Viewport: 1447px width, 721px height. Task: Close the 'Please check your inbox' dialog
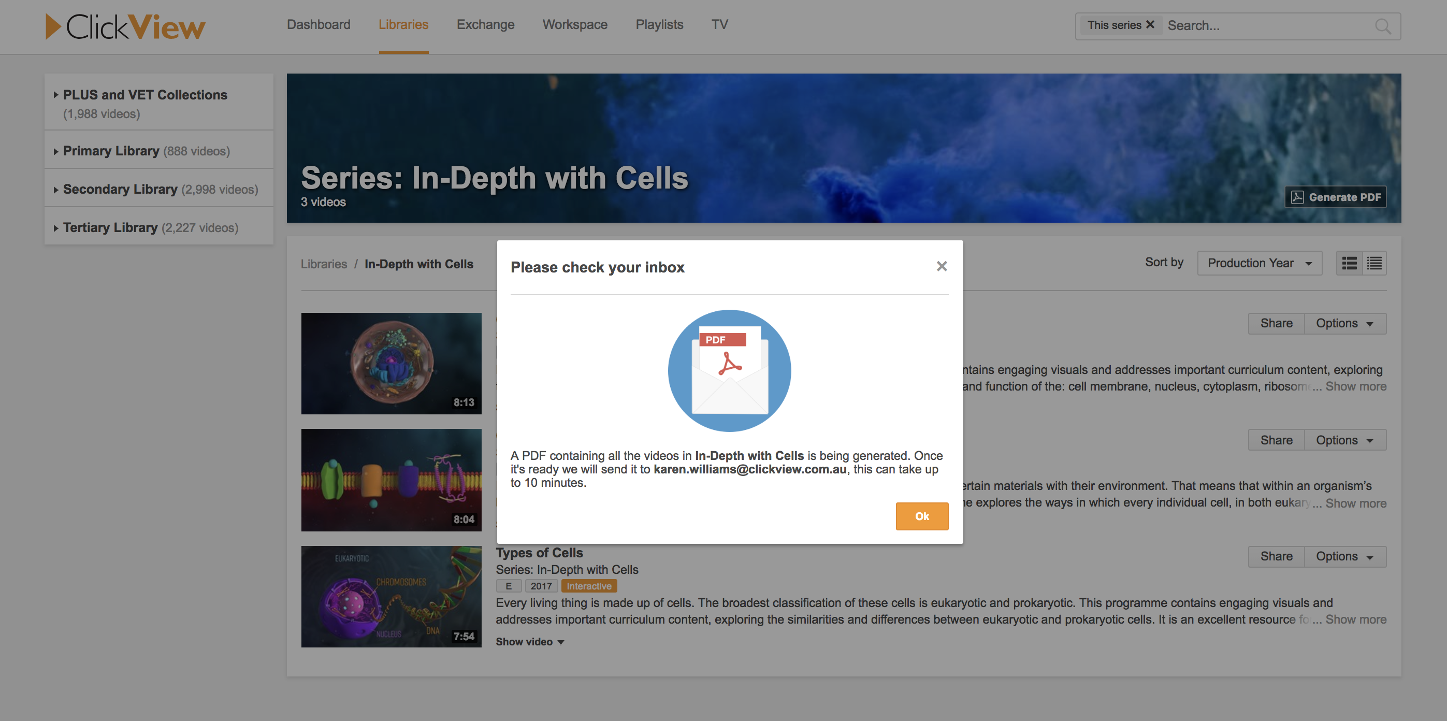(x=942, y=266)
